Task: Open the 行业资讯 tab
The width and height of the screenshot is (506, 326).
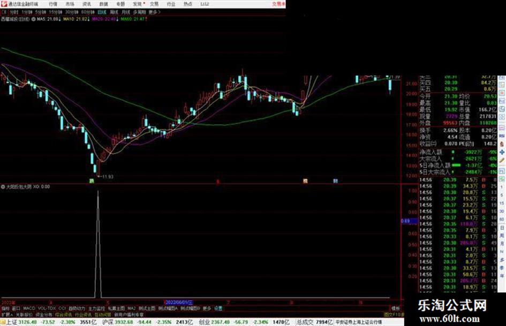Action: [83, 314]
